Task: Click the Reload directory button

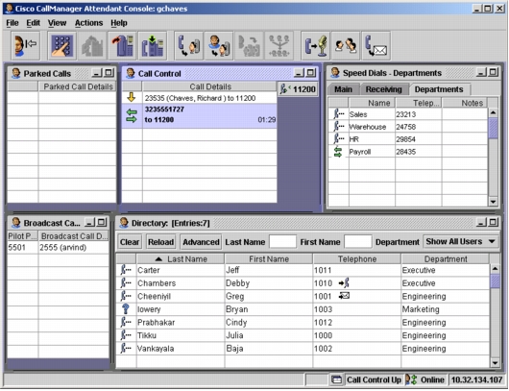Action: pyautogui.click(x=161, y=242)
